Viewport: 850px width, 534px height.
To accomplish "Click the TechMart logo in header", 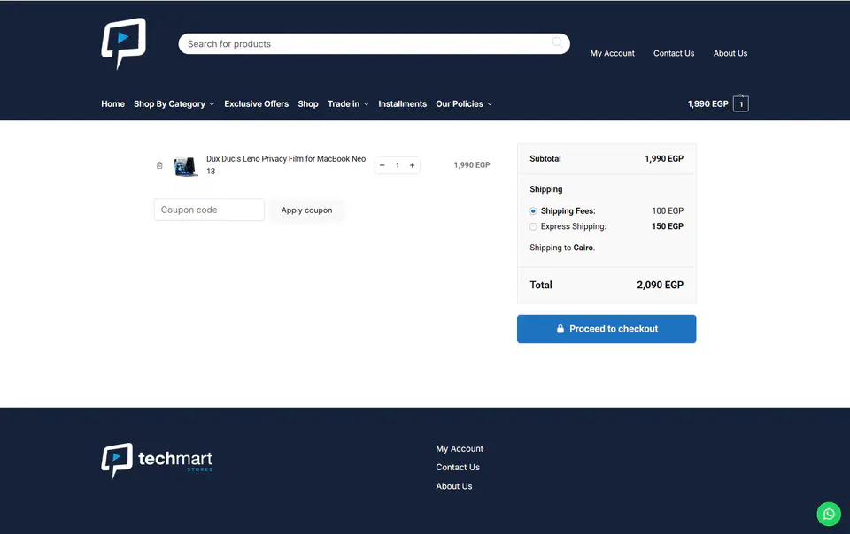I will coord(124,44).
